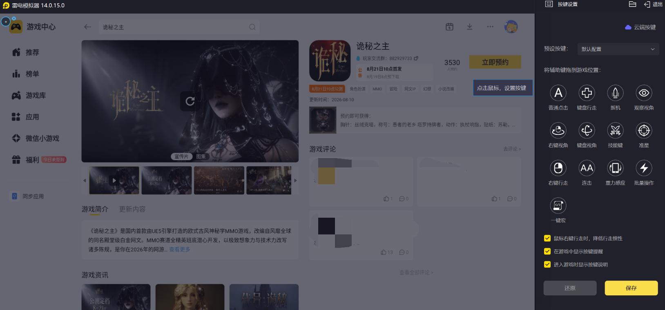665x310 pixels.
Task: Open the 诡秘之主 game icon
Action: (x=330, y=60)
